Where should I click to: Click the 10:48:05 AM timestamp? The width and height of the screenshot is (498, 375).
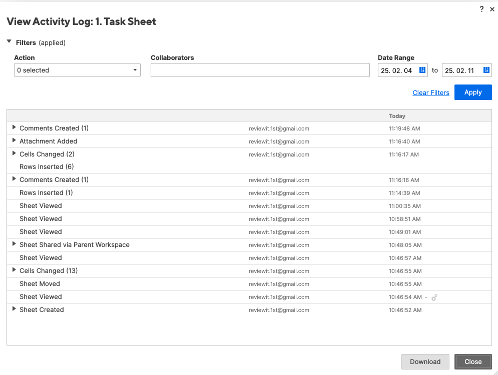(x=405, y=245)
